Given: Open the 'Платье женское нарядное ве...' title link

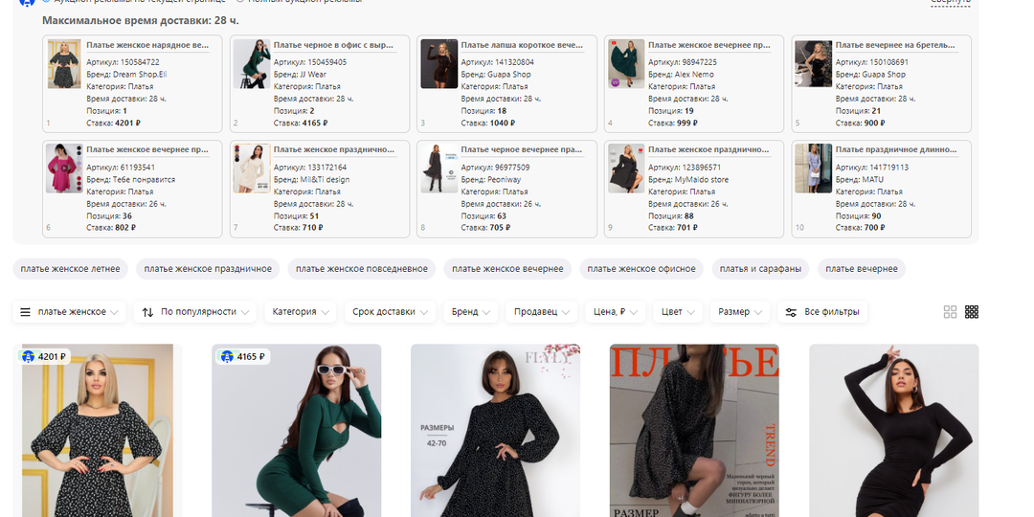Looking at the screenshot, I should point(147,46).
